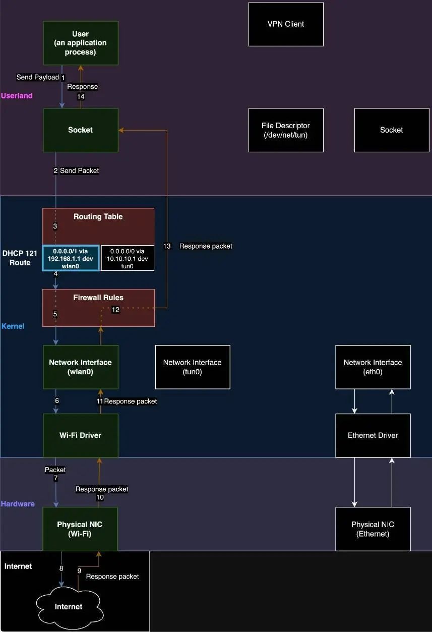The image size is (432, 632).
Task: Click the Network Interface (tun0) box
Action: point(193,367)
